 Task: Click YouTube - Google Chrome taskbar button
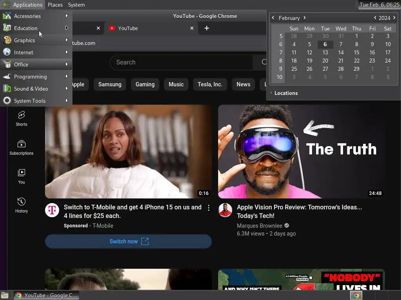46,295
